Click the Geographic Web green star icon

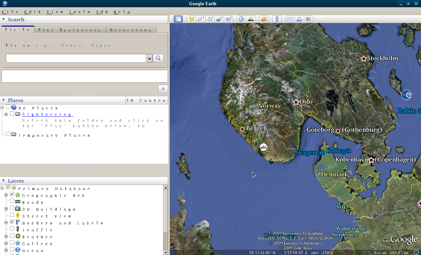coord(18,195)
